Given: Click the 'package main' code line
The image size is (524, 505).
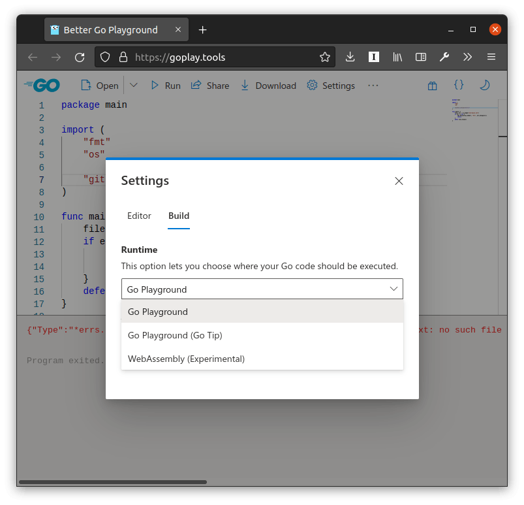Looking at the screenshot, I should (x=94, y=105).
